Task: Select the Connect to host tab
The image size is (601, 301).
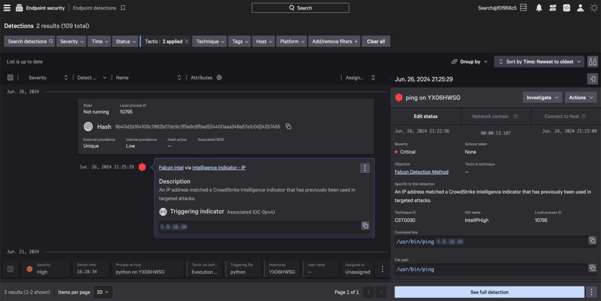Action: point(565,116)
